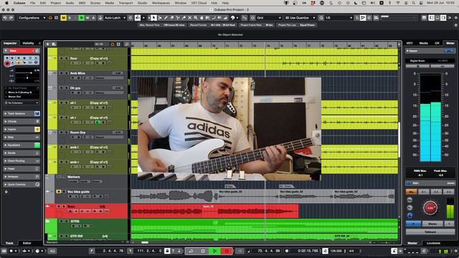459x258 pixels.
Task: Switch to the Visibility tab
Action: [x=28, y=43]
